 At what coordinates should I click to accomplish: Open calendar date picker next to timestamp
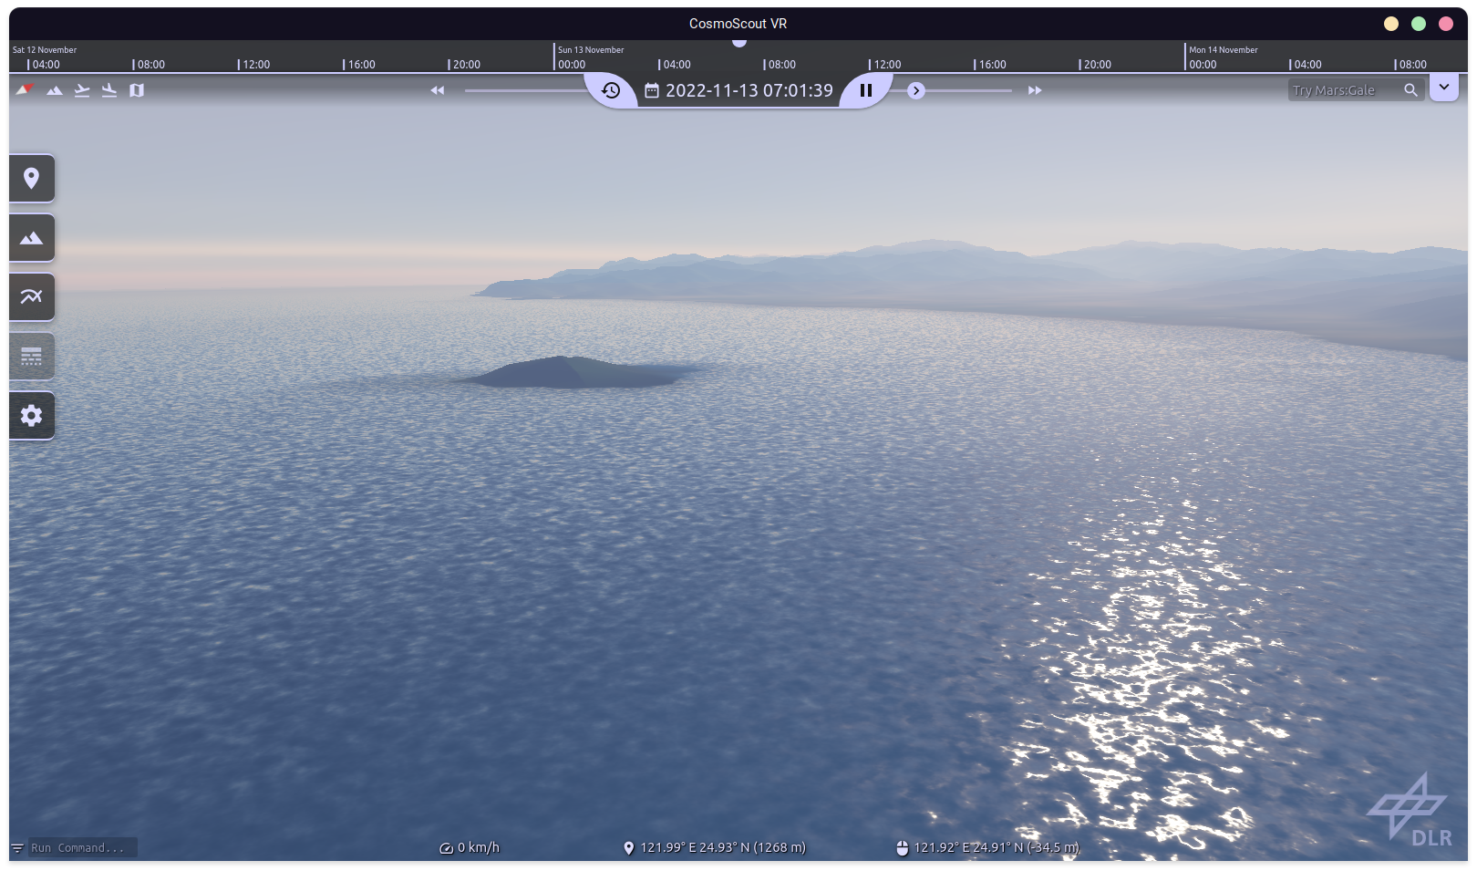click(x=652, y=90)
